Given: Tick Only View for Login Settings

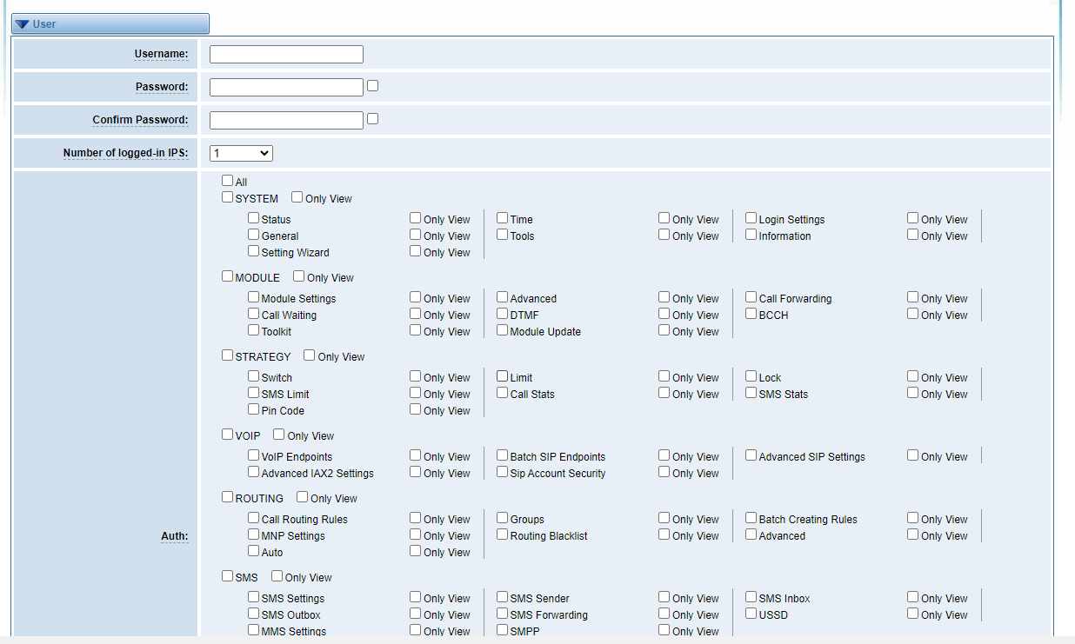Looking at the screenshot, I should 912,218.
